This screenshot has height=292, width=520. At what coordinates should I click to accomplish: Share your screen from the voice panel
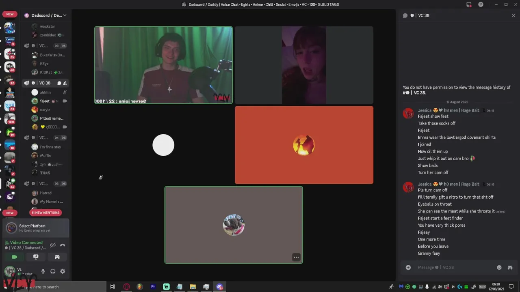pos(36,257)
